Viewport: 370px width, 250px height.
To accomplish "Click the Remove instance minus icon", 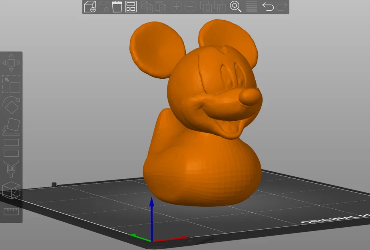I will click(190, 7).
